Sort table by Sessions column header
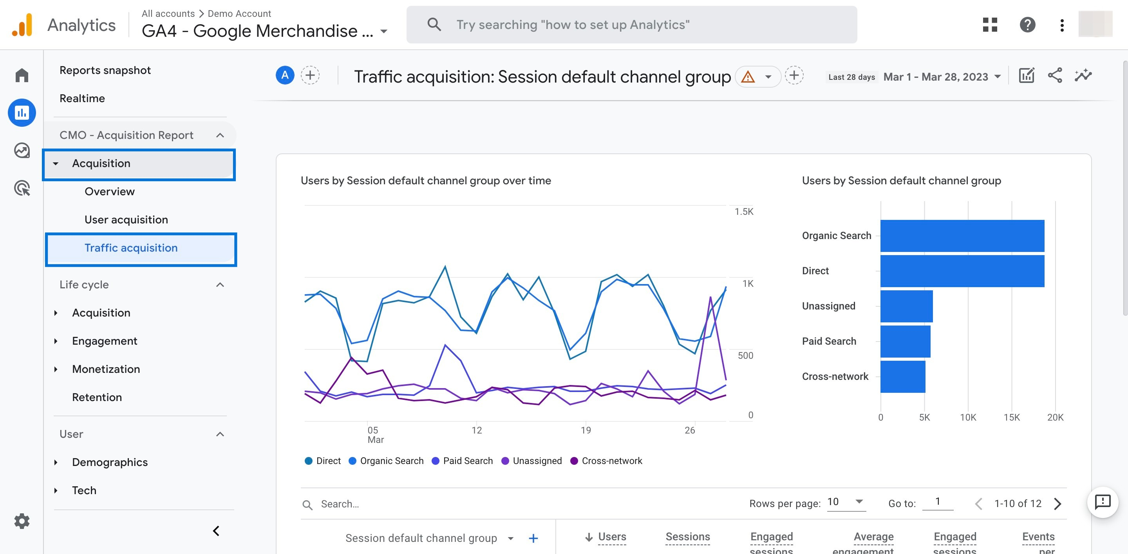This screenshot has height=554, width=1128. point(687,536)
